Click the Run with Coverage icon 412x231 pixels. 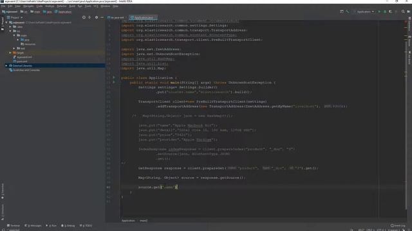[391, 12]
